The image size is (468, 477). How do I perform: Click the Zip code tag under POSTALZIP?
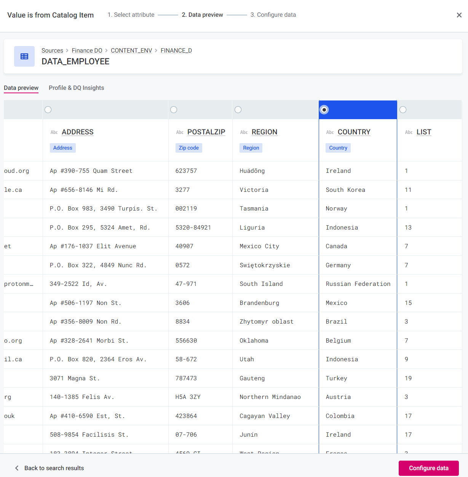pyautogui.click(x=188, y=148)
